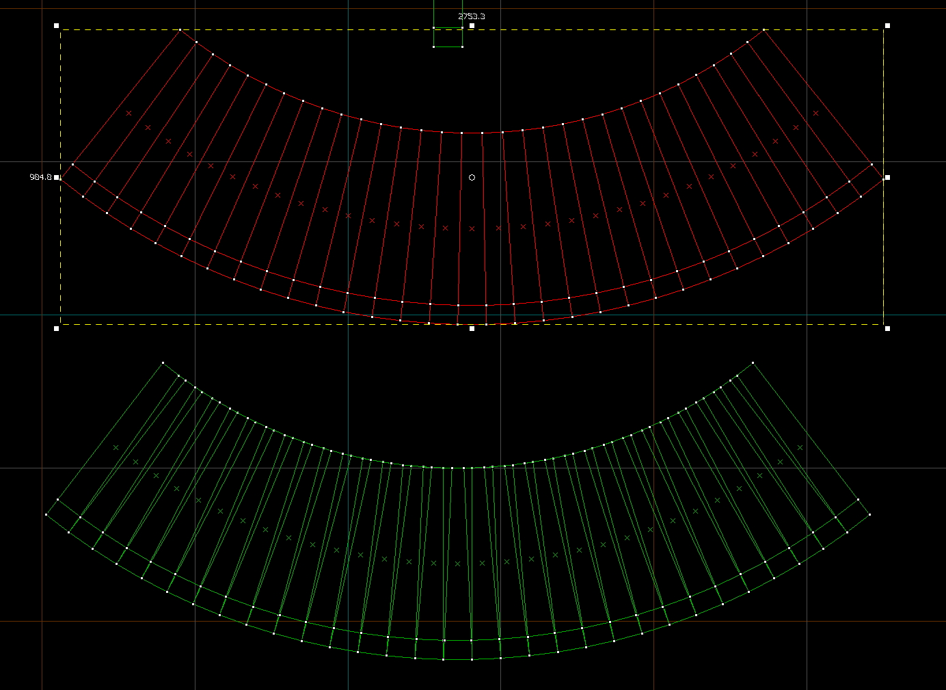Click the leftmost red brush center X
946x690 pixels.
[129, 113]
